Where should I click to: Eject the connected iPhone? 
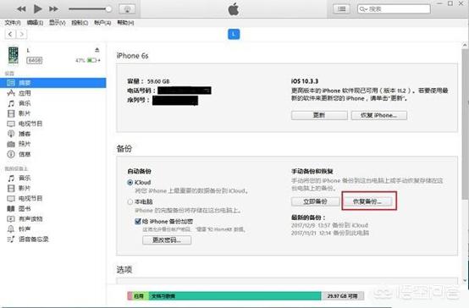(97, 50)
